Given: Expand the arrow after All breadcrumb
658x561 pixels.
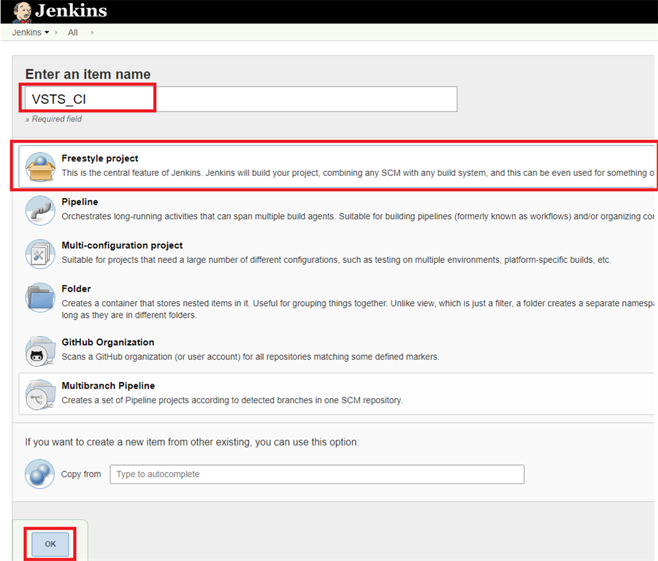Looking at the screenshot, I should tap(92, 32).
